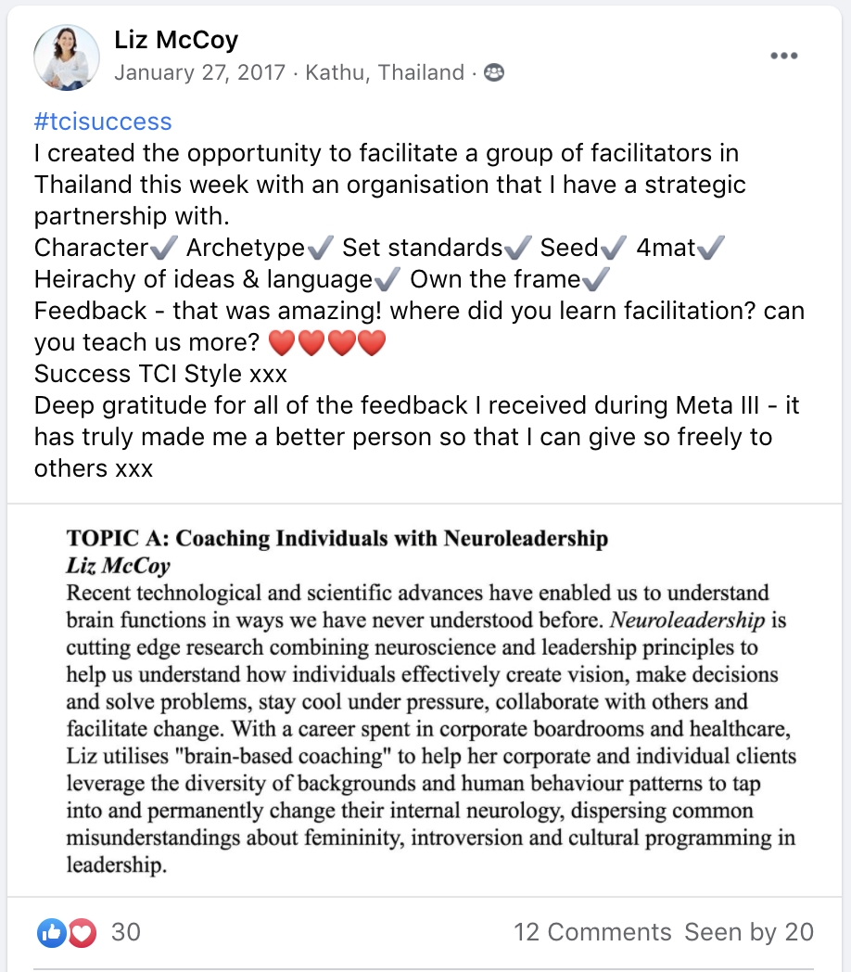Click the January 27, 2017 post date
851x972 pixels.
click(x=199, y=72)
